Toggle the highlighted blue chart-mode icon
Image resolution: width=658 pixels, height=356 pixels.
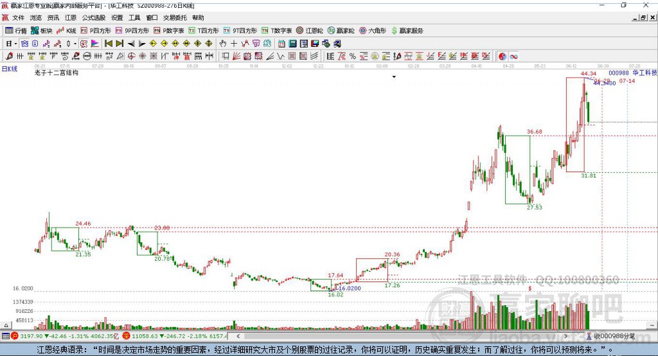pos(25,44)
